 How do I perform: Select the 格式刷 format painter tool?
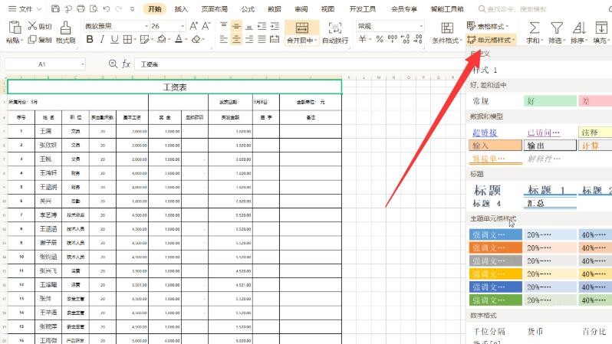pos(66,34)
